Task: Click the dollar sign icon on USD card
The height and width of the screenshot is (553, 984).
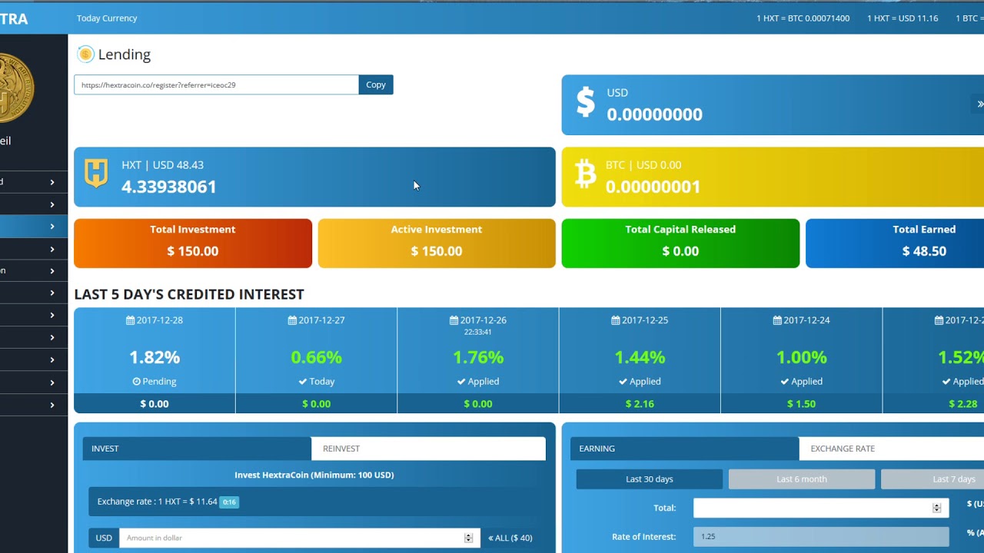Action: point(586,101)
